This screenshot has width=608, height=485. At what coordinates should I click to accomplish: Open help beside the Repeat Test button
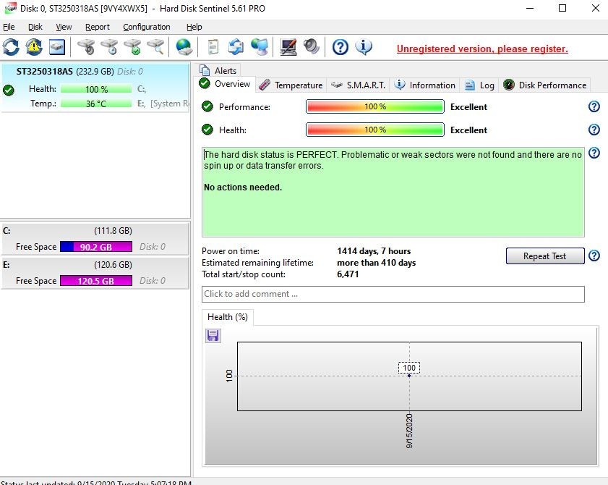point(594,256)
